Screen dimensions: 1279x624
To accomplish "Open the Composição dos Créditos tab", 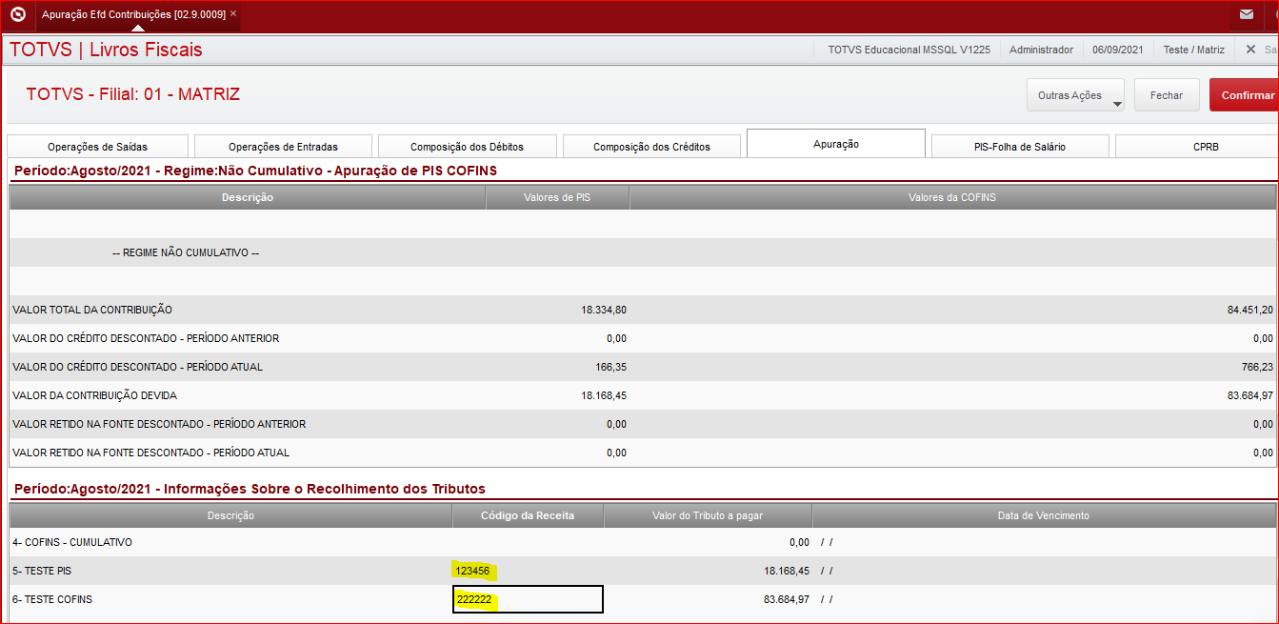I will coord(651,147).
